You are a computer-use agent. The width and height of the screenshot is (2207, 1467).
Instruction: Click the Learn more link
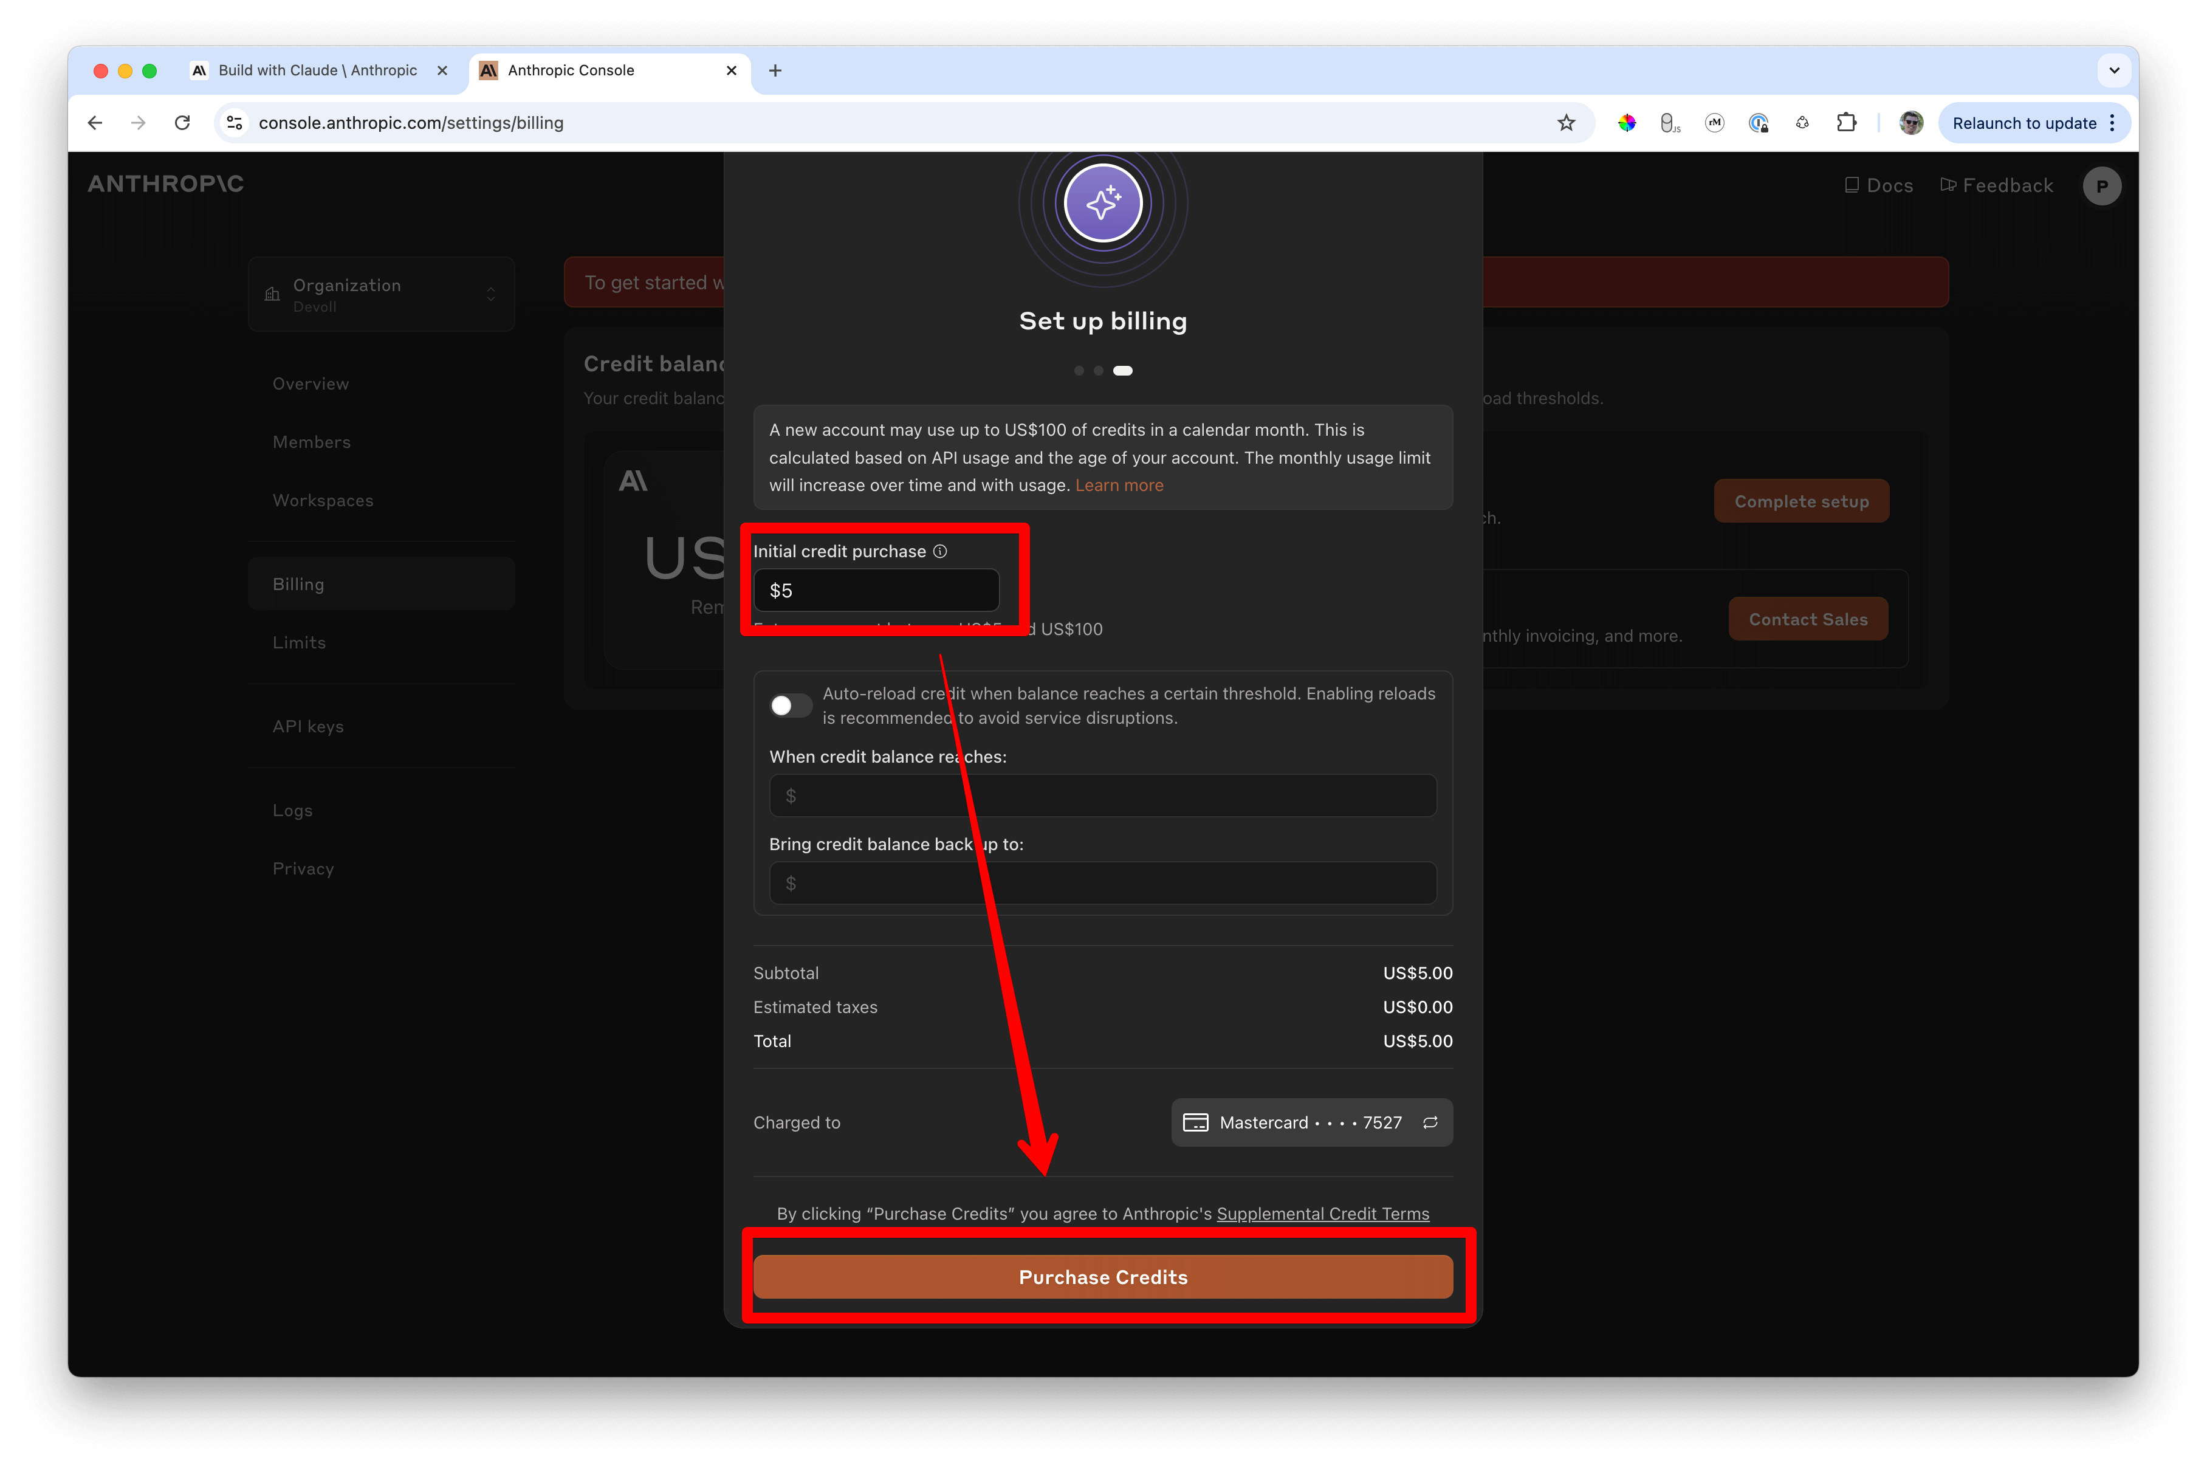pos(1119,484)
